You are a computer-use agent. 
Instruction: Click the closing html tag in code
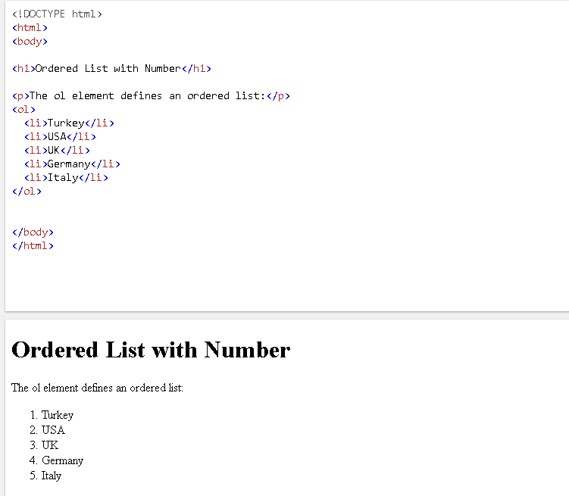33,246
